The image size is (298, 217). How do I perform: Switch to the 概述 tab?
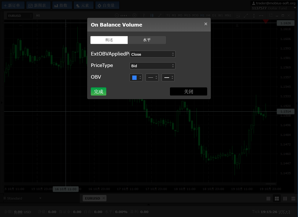pyautogui.click(x=109, y=40)
